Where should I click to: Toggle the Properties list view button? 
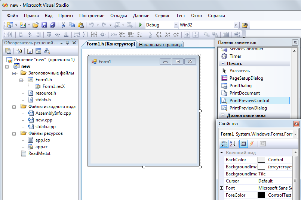click(243, 144)
